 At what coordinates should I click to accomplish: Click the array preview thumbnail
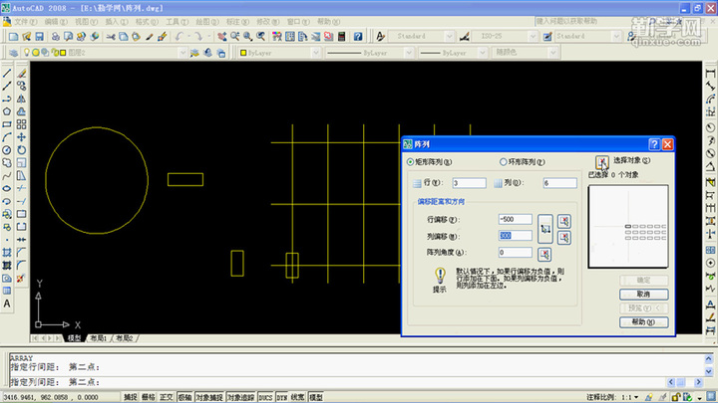pyautogui.click(x=628, y=226)
